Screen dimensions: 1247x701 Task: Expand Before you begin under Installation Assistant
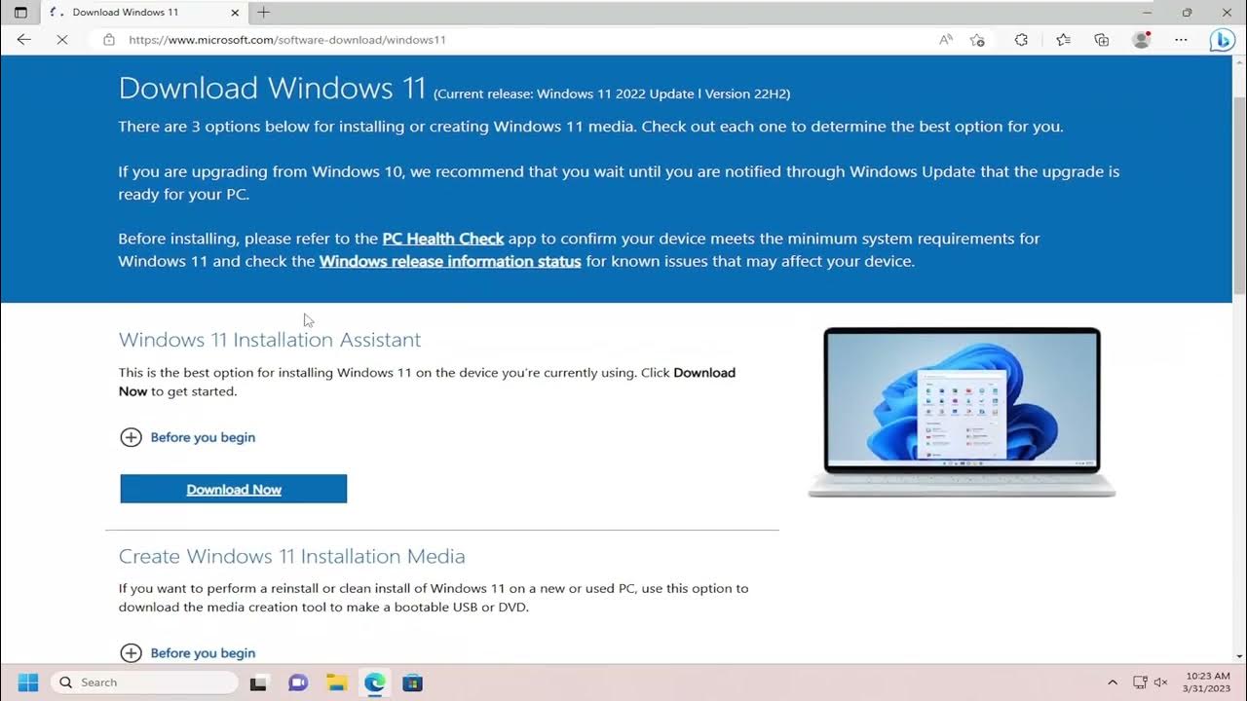[187, 437]
